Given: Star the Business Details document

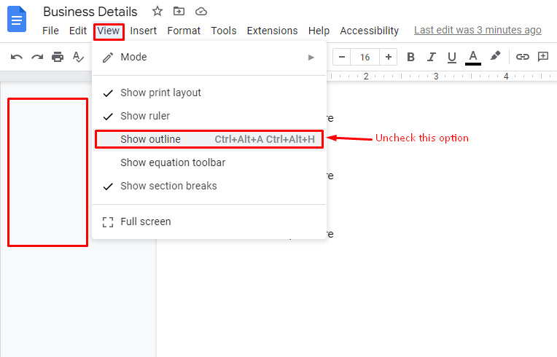Looking at the screenshot, I should [x=157, y=11].
